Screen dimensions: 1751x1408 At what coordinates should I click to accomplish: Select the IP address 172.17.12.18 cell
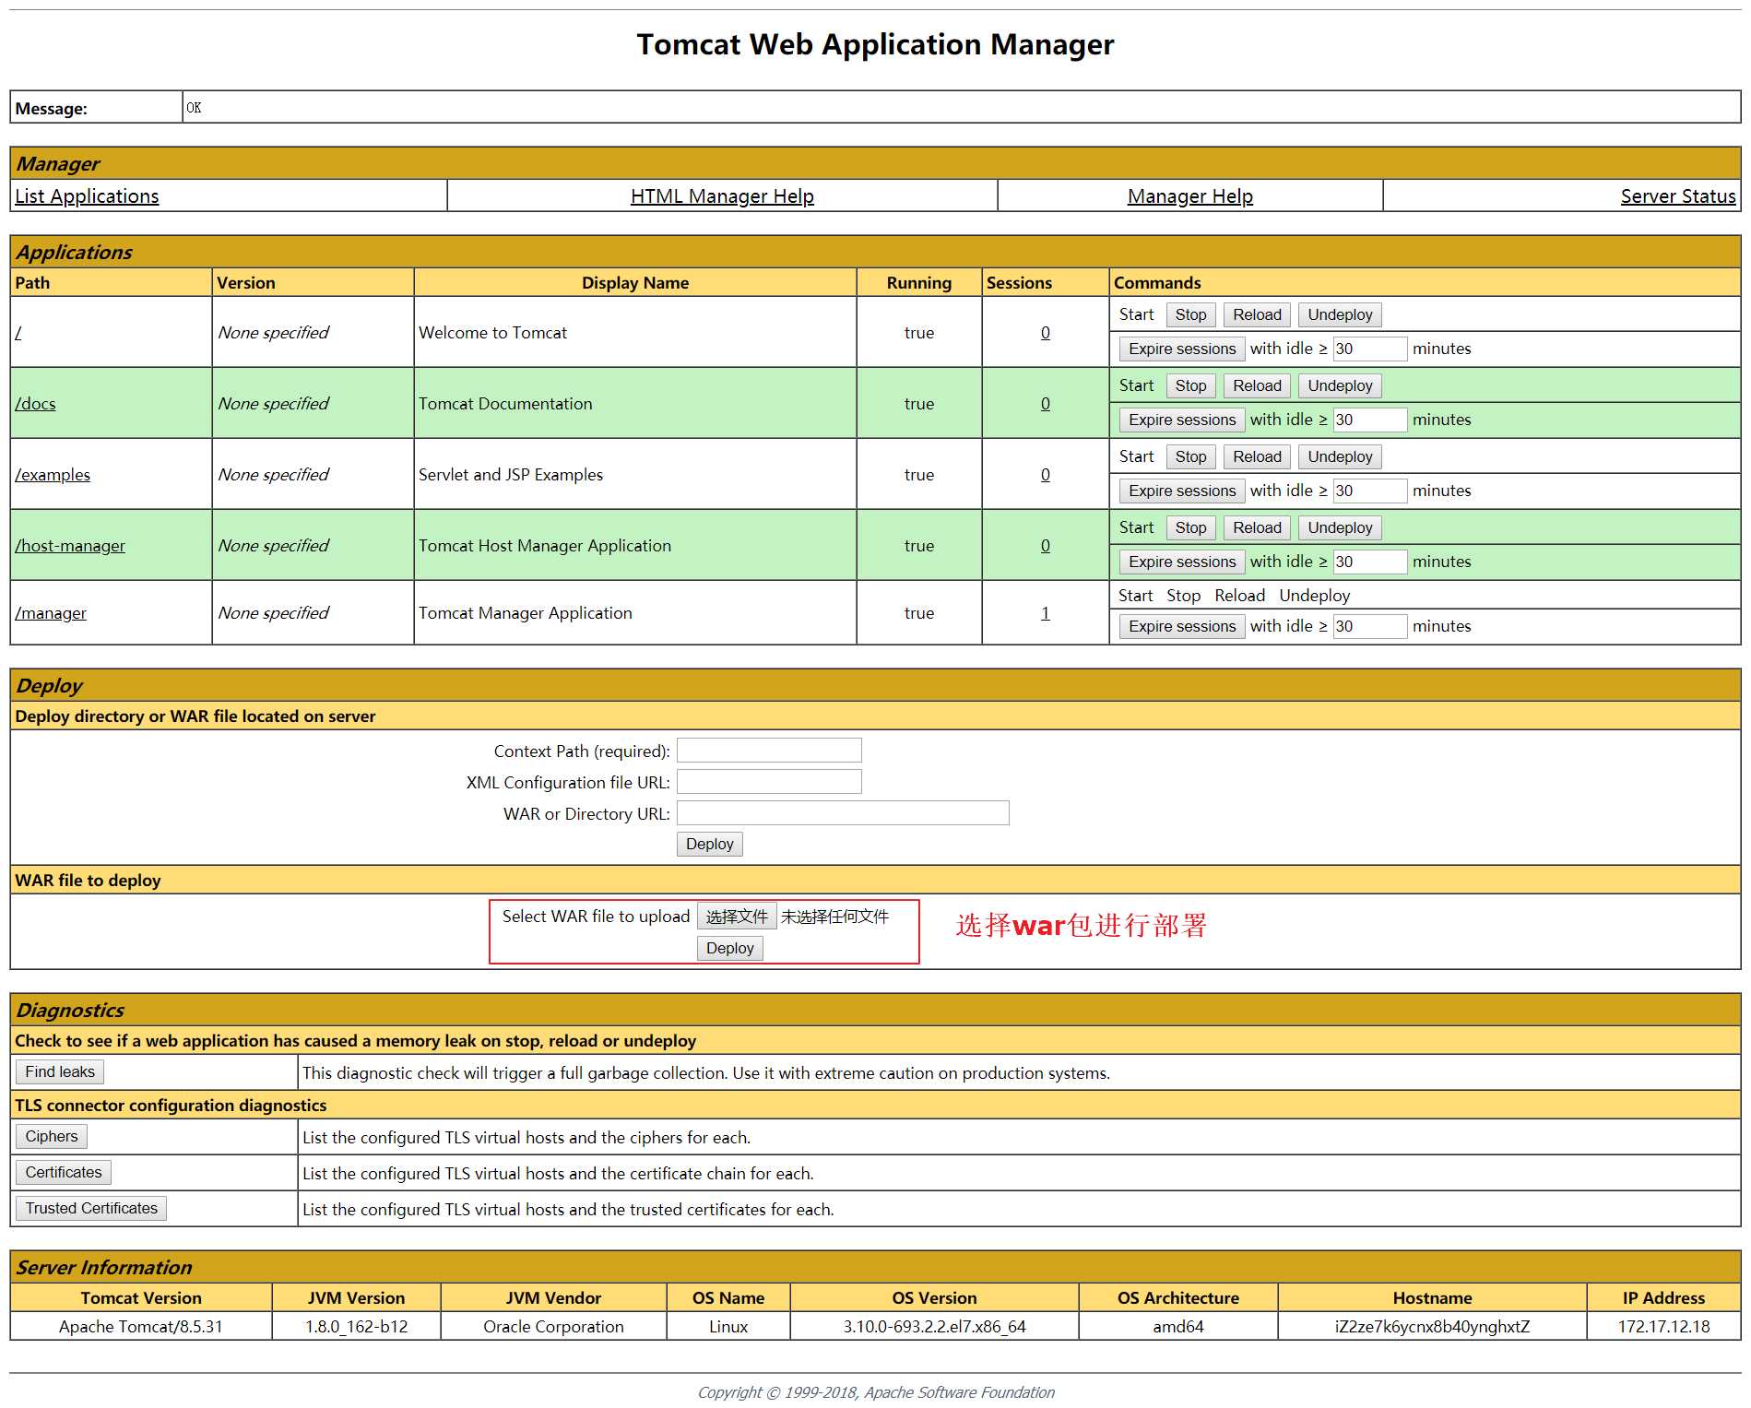click(x=1663, y=1327)
